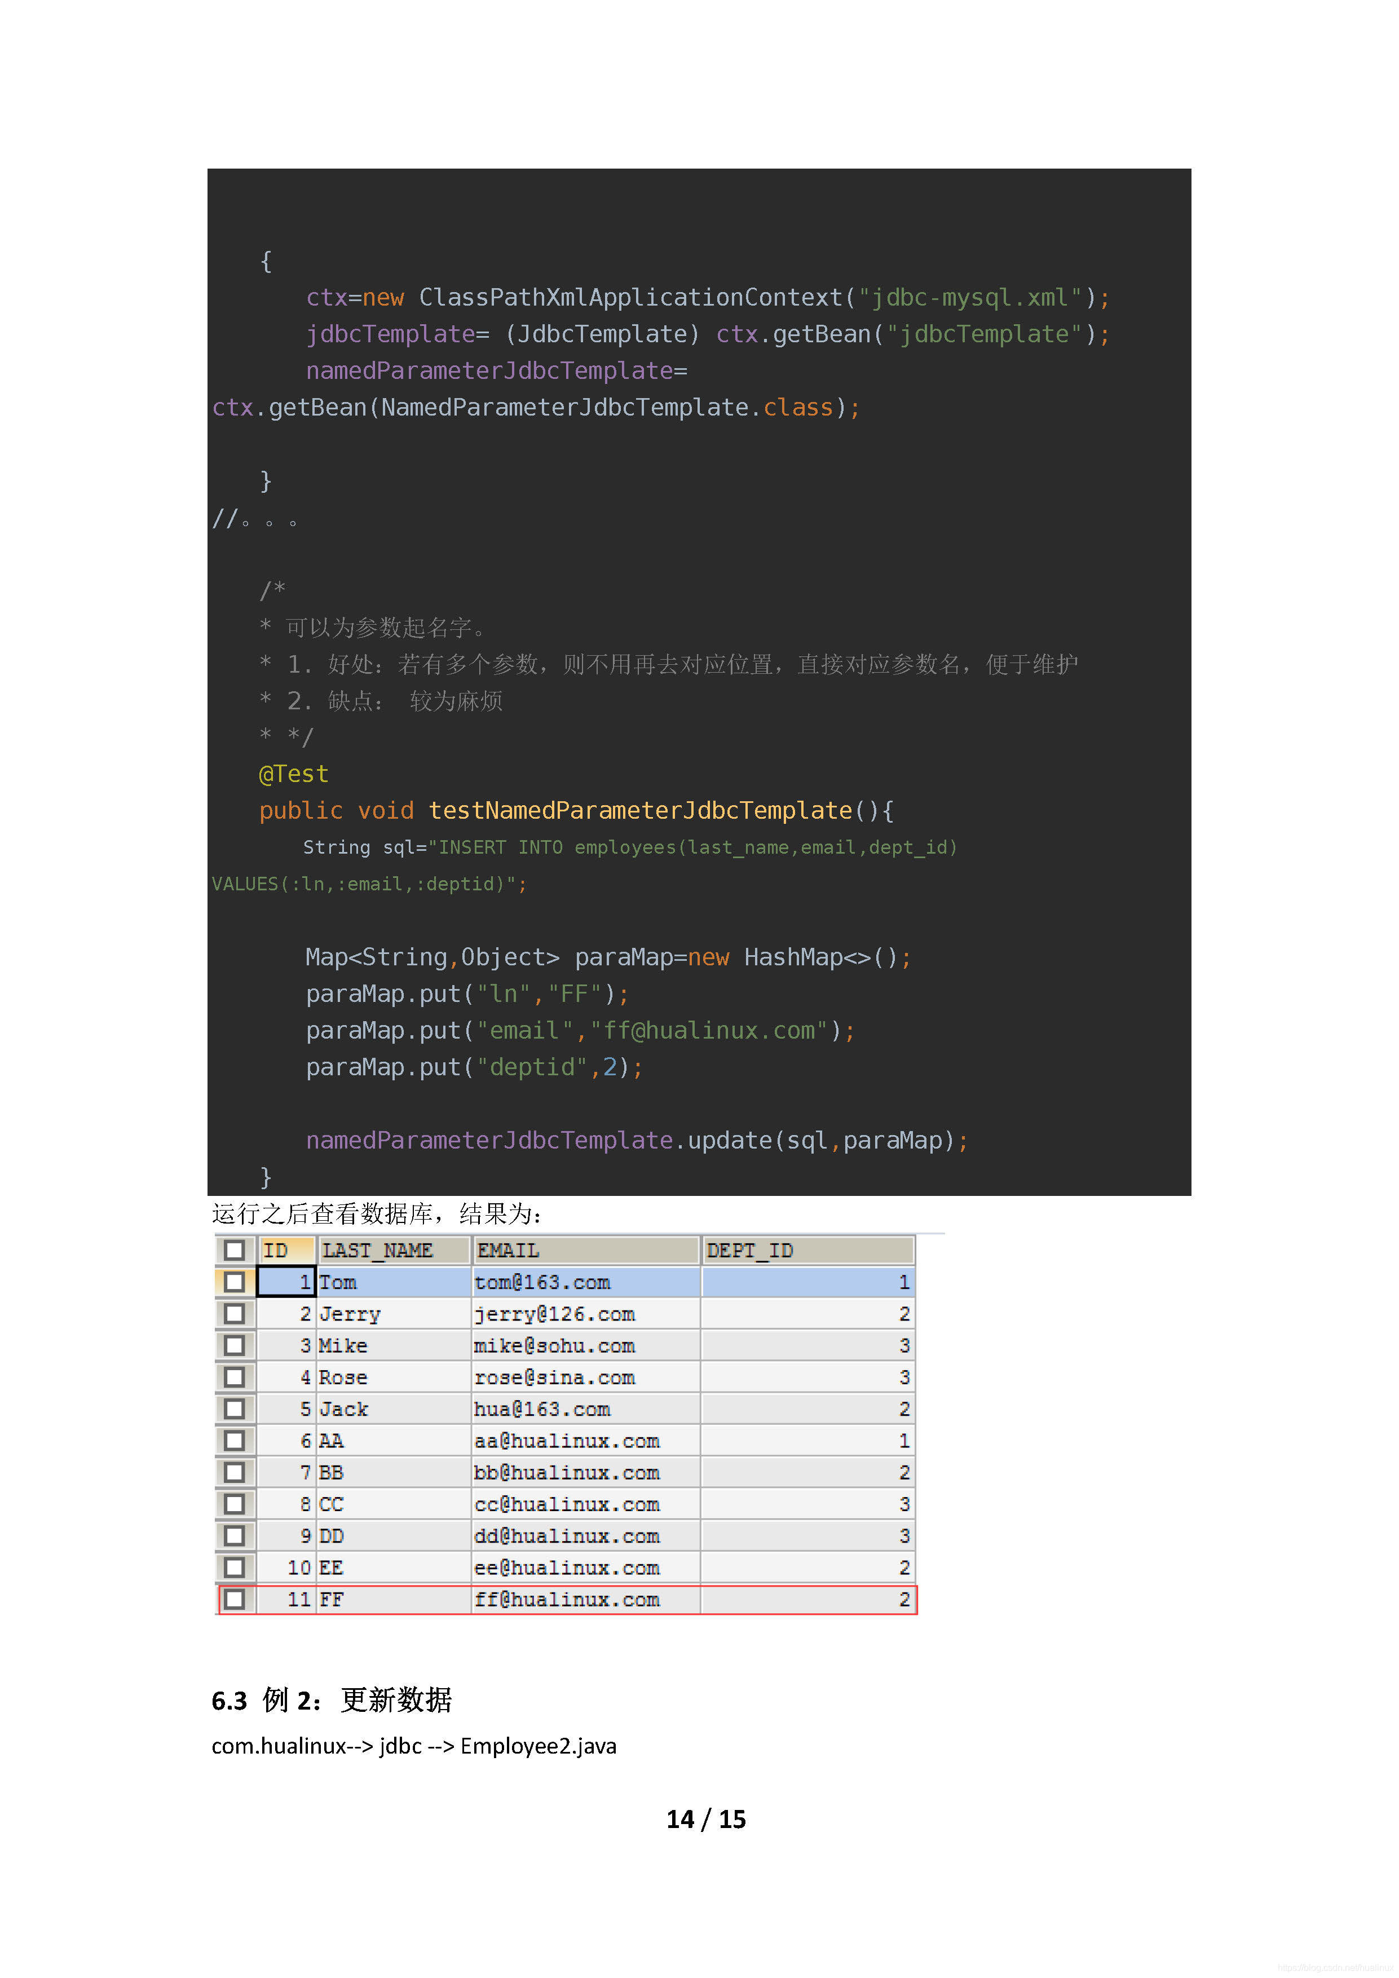Viewport: 1399px width, 1978px height.
Task: Check the checkbox next to Jack
Action: pyautogui.click(x=233, y=1410)
